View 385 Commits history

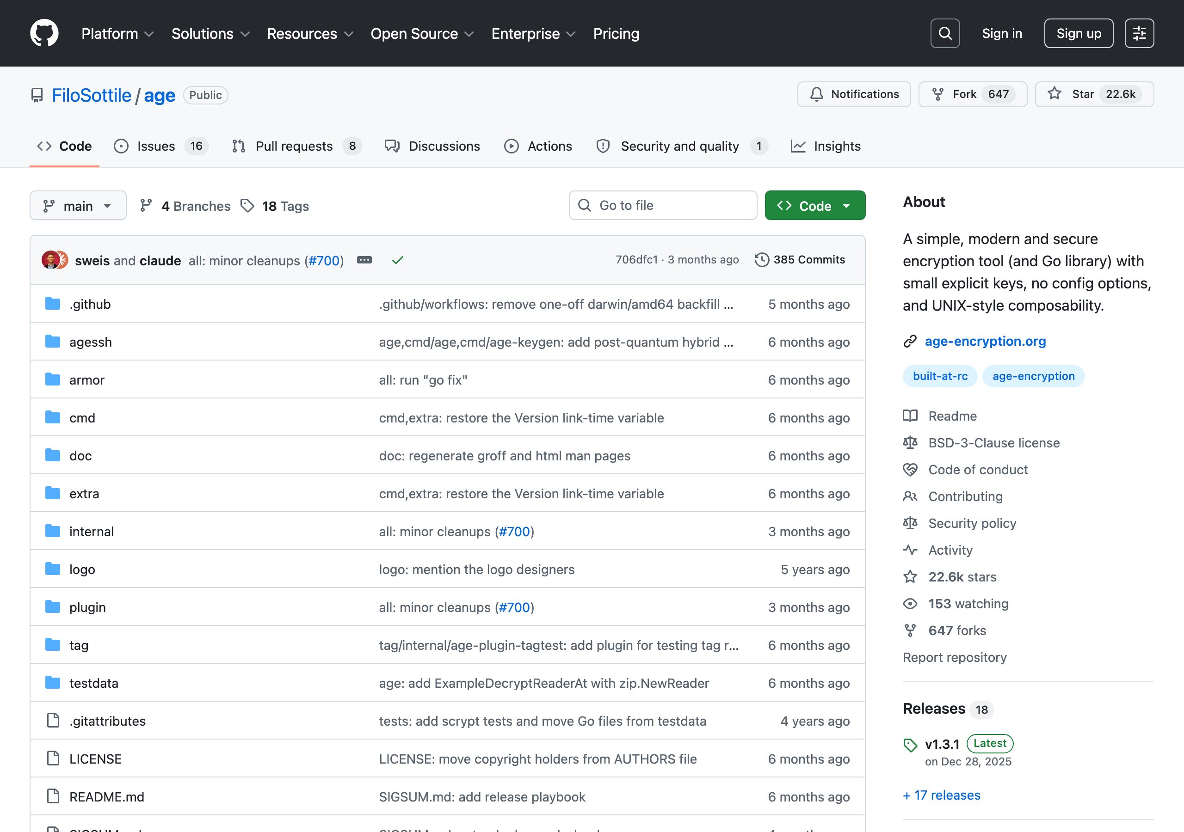pos(799,260)
